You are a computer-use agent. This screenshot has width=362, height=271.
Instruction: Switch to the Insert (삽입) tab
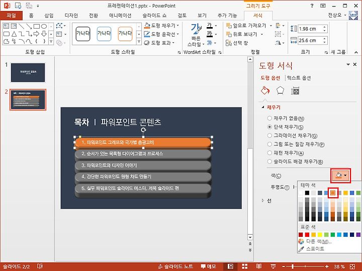click(x=49, y=16)
